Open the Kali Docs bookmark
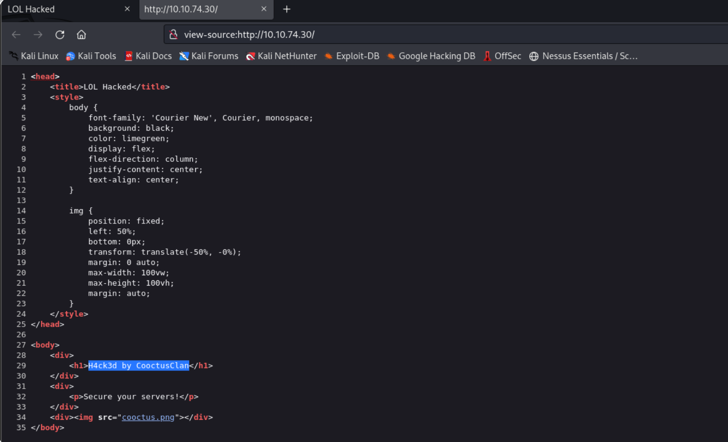728x442 pixels. 148,56
